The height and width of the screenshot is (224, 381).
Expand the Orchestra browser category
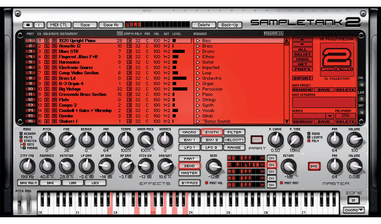click(x=198, y=78)
